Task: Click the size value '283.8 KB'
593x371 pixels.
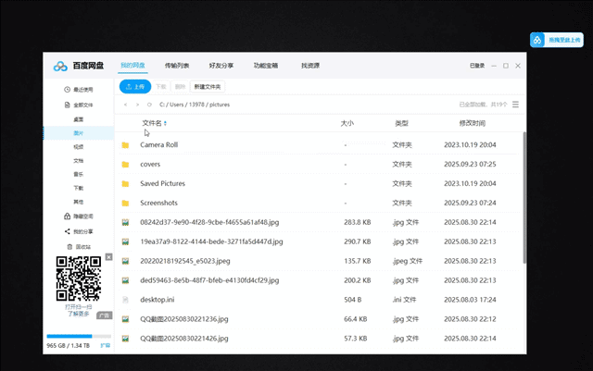Action: click(358, 223)
